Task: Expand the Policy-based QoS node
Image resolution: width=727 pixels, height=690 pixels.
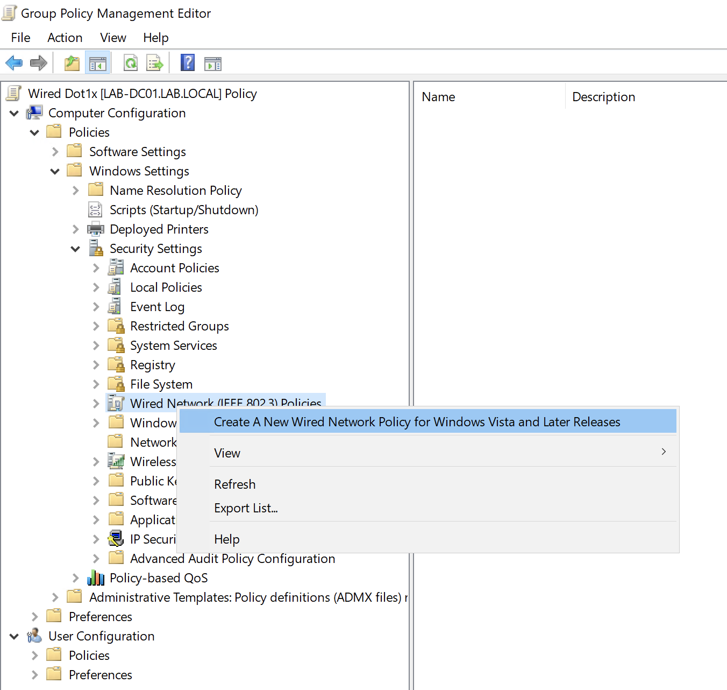Action: 76,578
